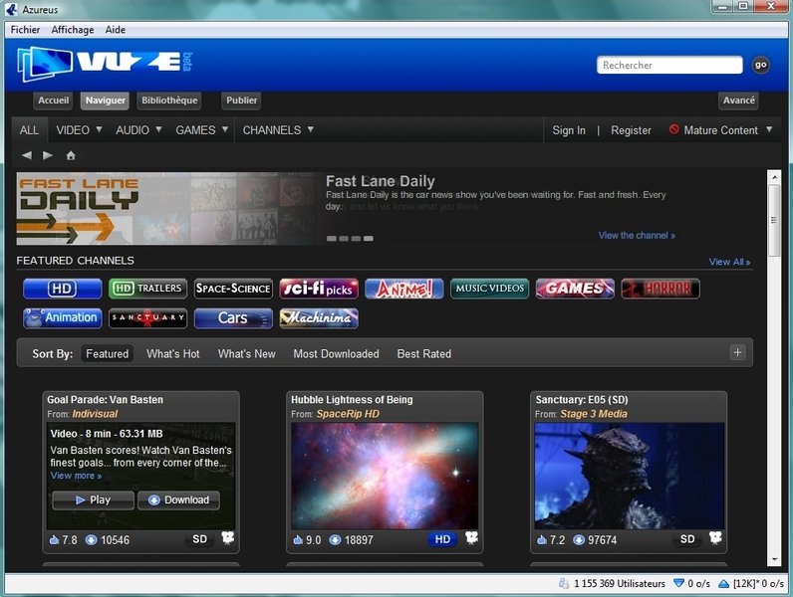Click the home icon
This screenshot has width=793, height=597.
pyautogui.click(x=71, y=155)
